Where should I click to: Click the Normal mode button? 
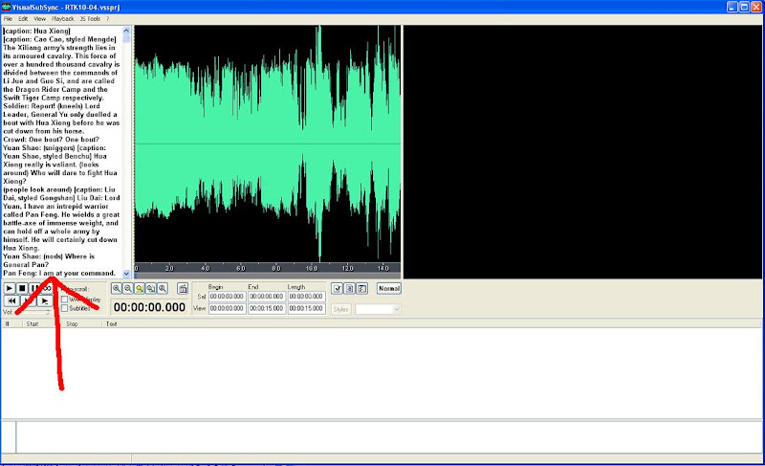[x=389, y=288]
